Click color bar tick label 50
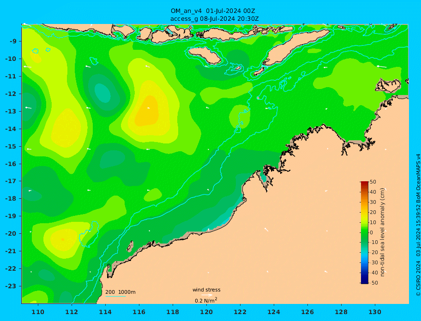This screenshot has height=321, width=421. 373,182
